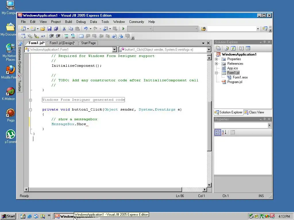The height and width of the screenshot is (220, 294).
Task: Select Program.jsl in Solution Explorer
Action: point(235,82)
